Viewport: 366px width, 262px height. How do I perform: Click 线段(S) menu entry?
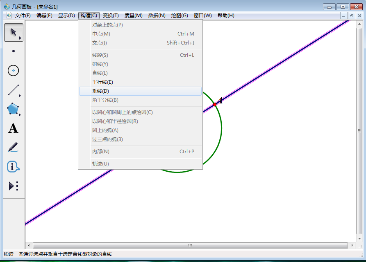click(x=140, y=55)
